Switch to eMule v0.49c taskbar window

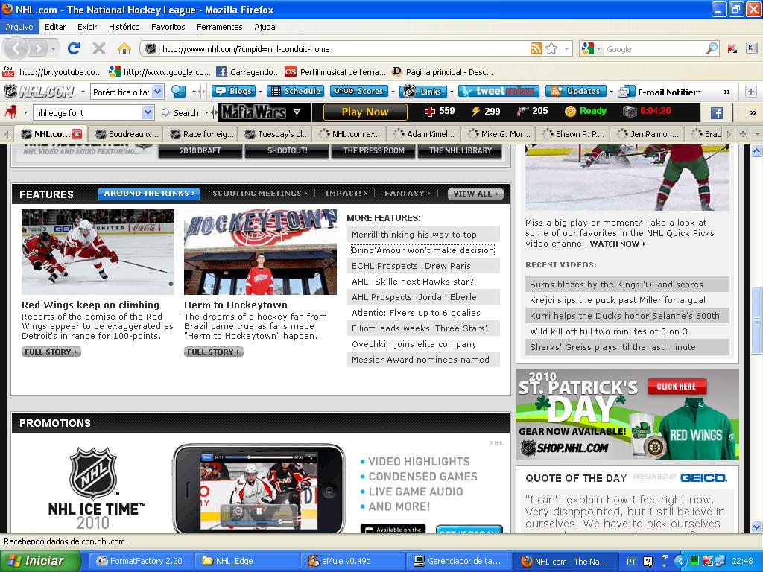352,561
